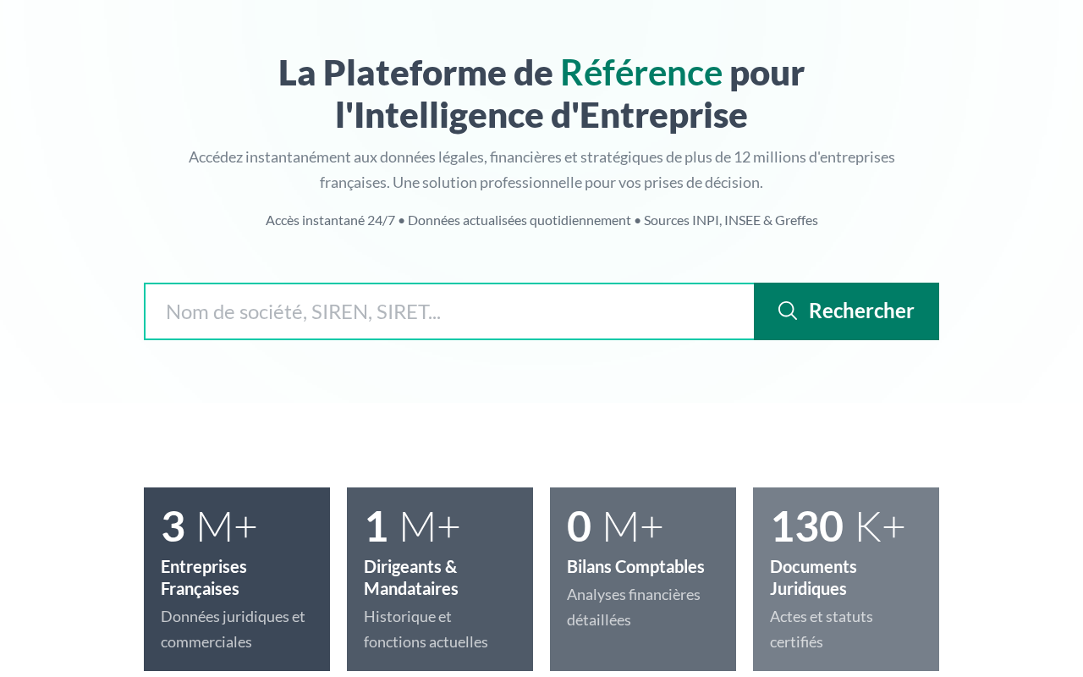Click the Rechercher button
The width and height of the screenshot is (1083, 677).
coord(846,311)
